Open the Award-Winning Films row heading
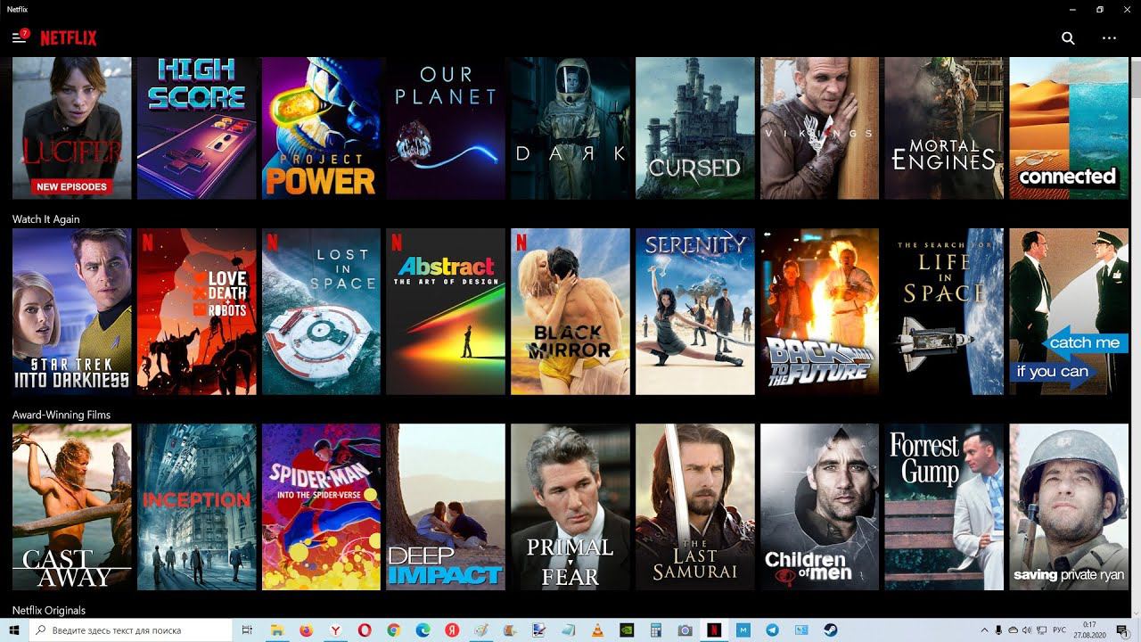Screen dimensions: 1141x642 pyautogui.click(x=61, y=416)
